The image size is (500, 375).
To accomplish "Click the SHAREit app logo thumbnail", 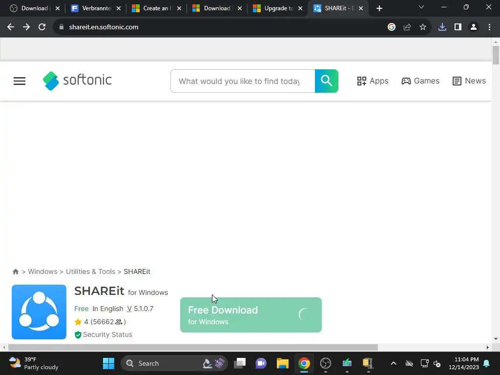I will 39,312.
